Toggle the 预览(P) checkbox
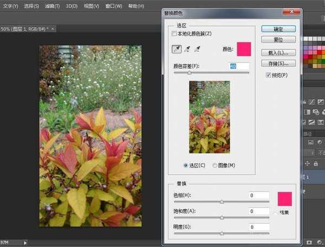 [x=268, y=75]
